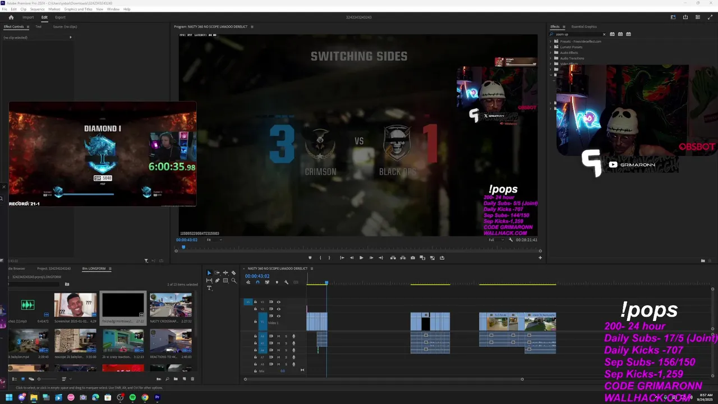Viewport: 718px width, 404px height.
Task: Play the sequence in Program monitor
Action: pos(361,258)
